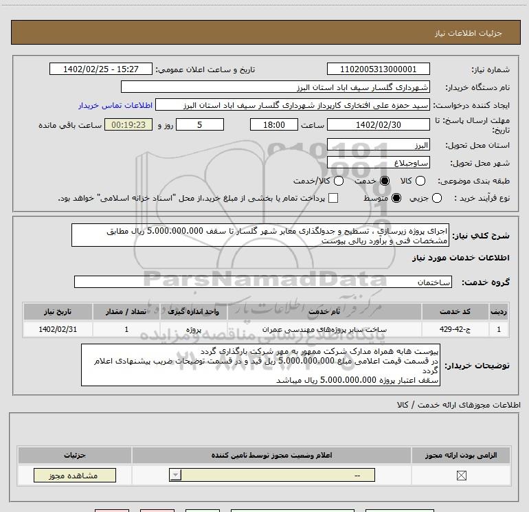Click the تعداد / مقدار column header
The image size is (529, 512).
(126, 311)
